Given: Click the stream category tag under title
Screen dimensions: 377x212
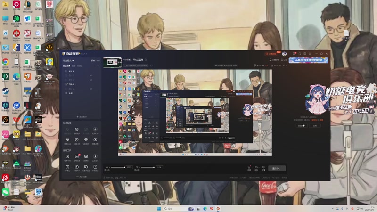Looking at the screenshot, I should (x=135, y=65).
